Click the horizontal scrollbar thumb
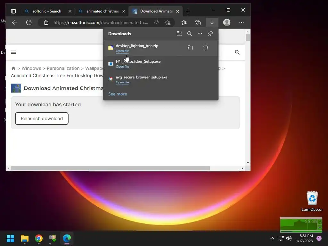This screenshot has width=328, height=246. pos(111,168)
